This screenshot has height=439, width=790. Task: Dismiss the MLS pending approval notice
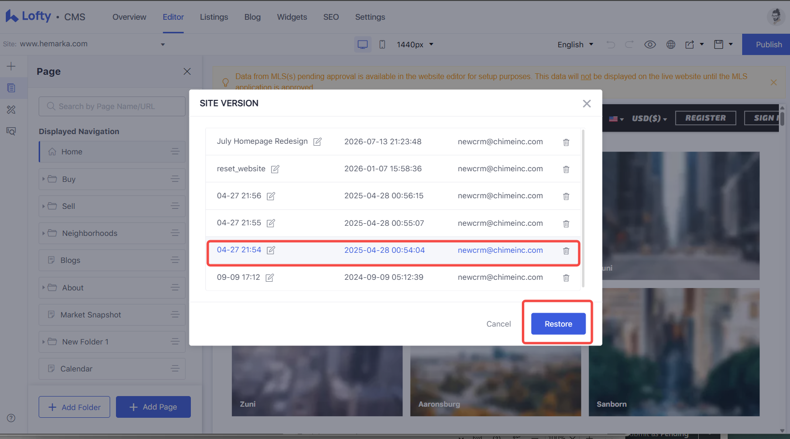click(x=774, y=82)
